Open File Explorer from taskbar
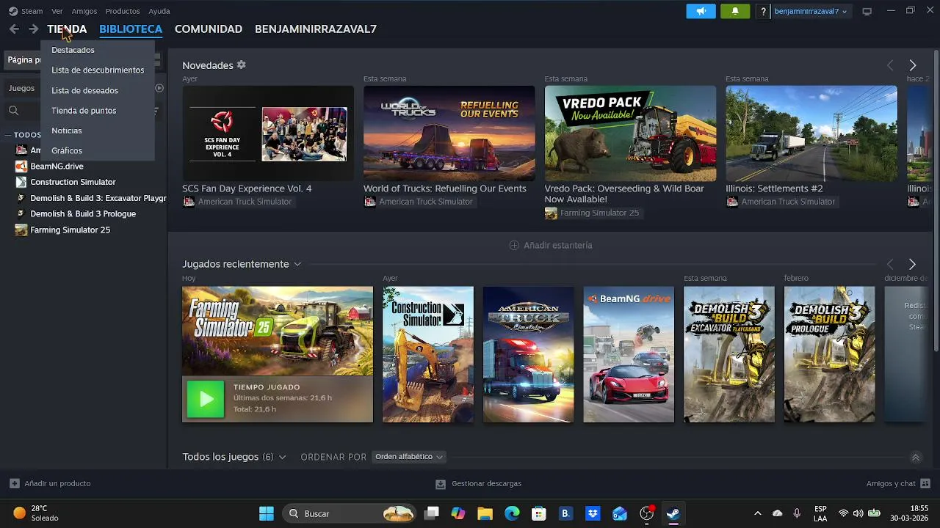The height and width of the screenshot is (528, 940). click(485, 513)
